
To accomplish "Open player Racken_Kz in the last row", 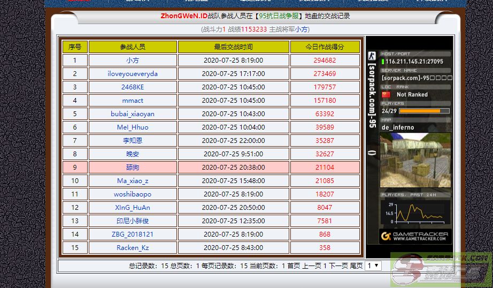I will (x=133, y=248).
